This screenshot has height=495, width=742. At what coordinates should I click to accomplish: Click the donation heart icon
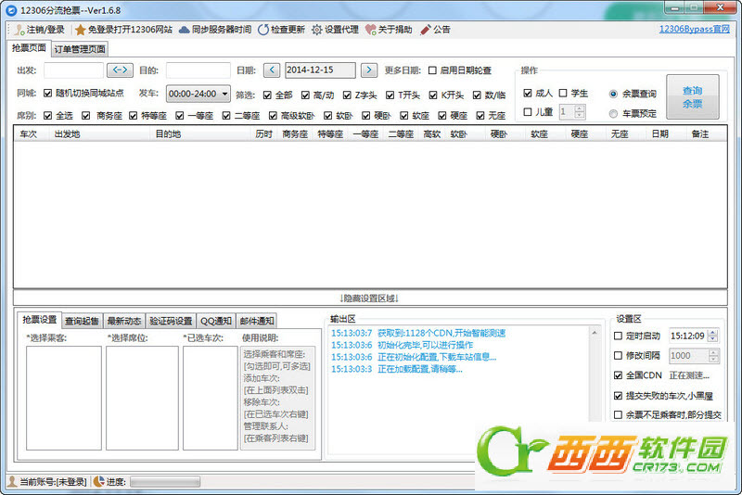[370, 30]
